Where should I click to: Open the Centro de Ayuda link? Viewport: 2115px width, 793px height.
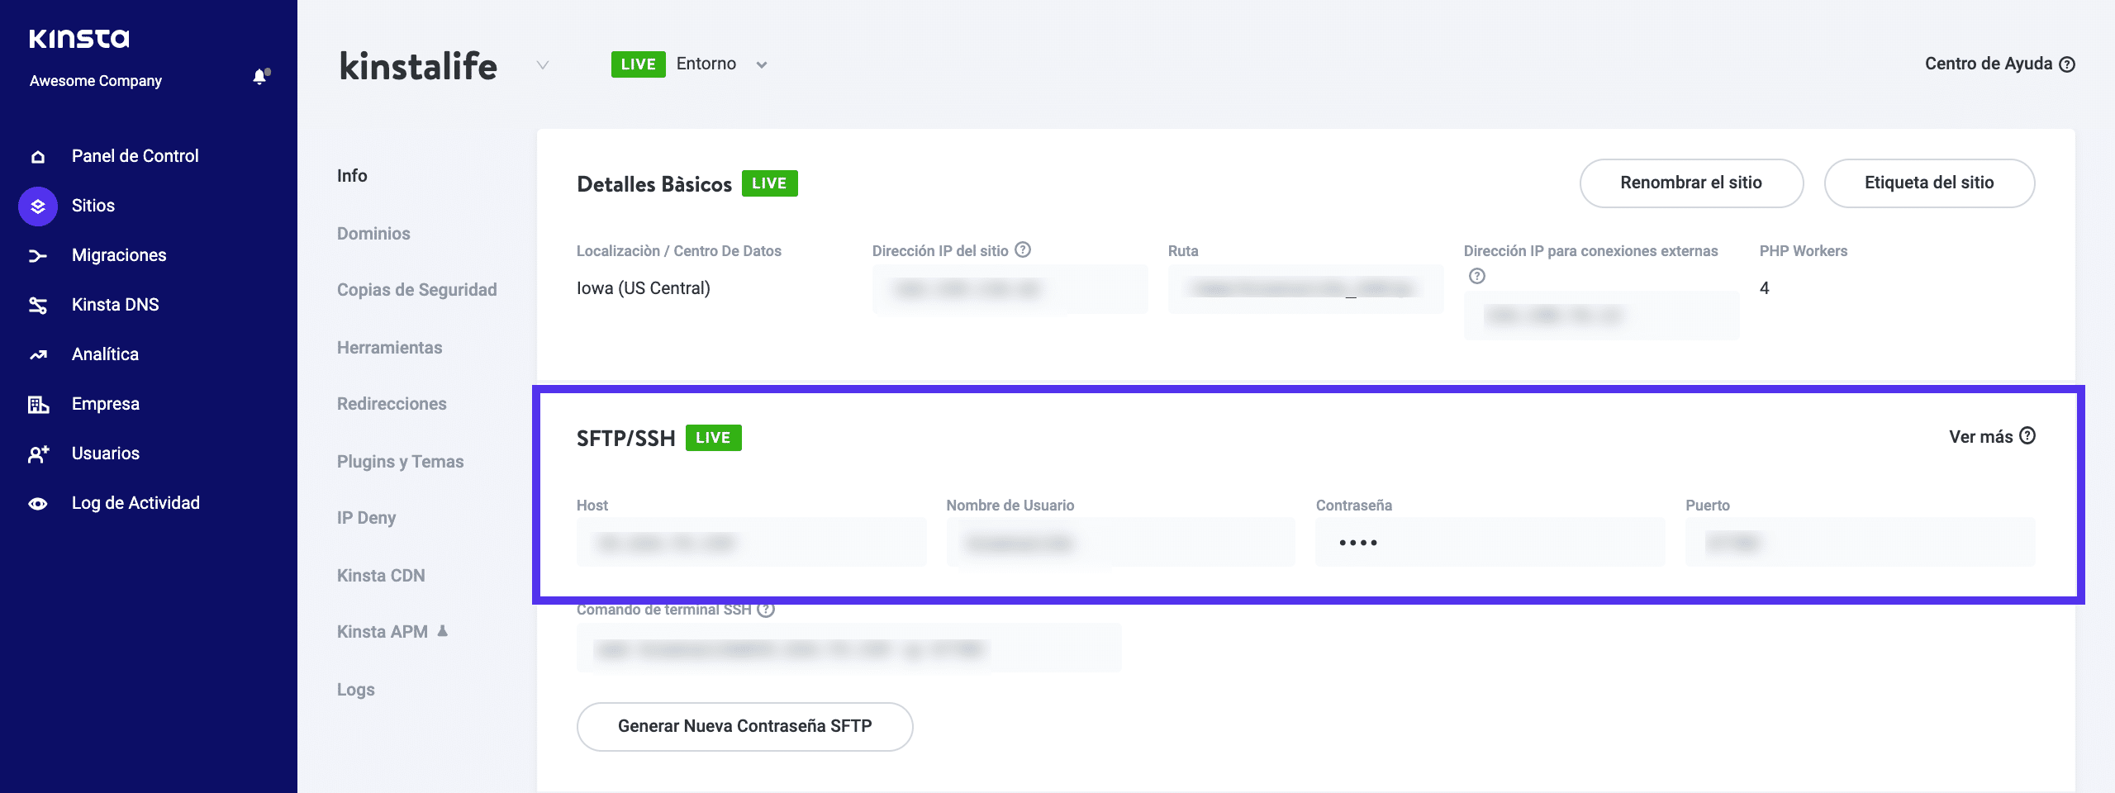coord(1999,64)
